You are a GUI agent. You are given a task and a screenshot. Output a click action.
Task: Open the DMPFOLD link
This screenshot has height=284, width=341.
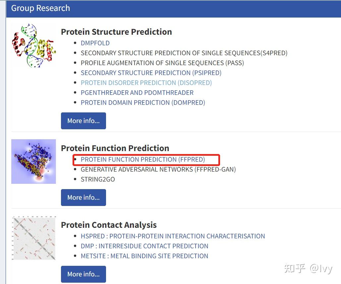point(95,43)
